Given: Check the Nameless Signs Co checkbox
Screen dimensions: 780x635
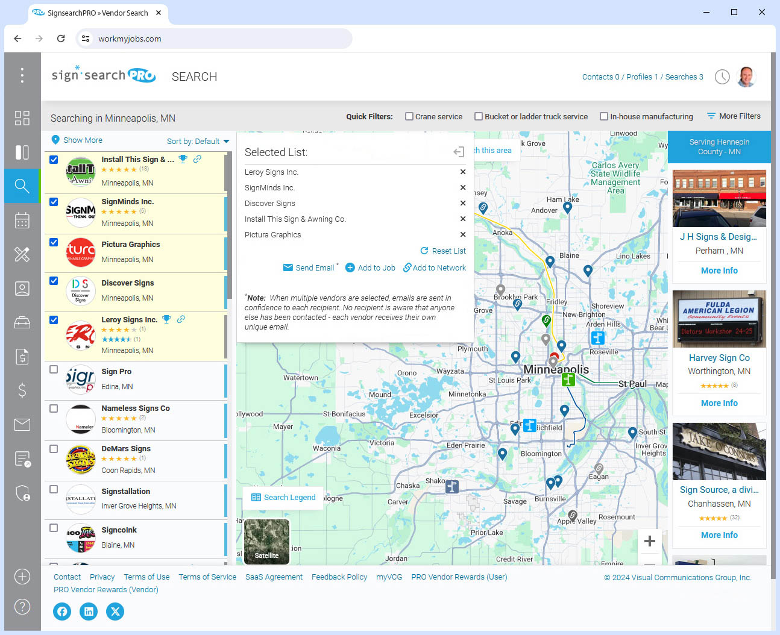Looking at the screenshot, I should click(x=54, y=408).
